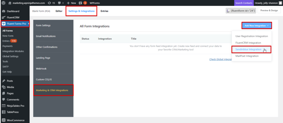
Task: Open Payments submenu item
Action: 7,46
